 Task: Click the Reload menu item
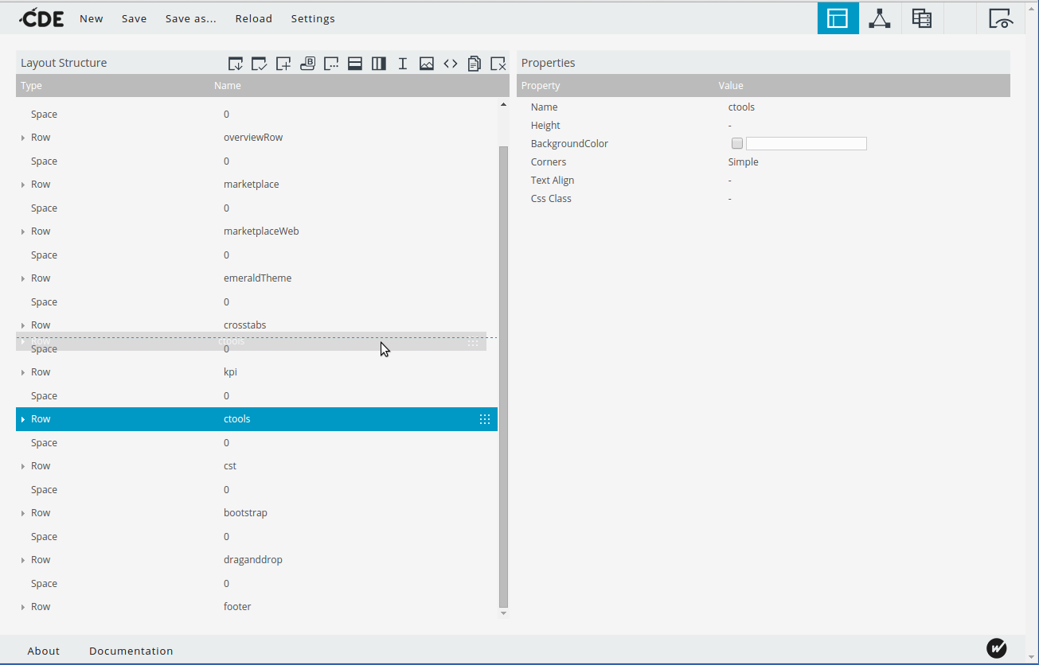click(x=253, y=17)
